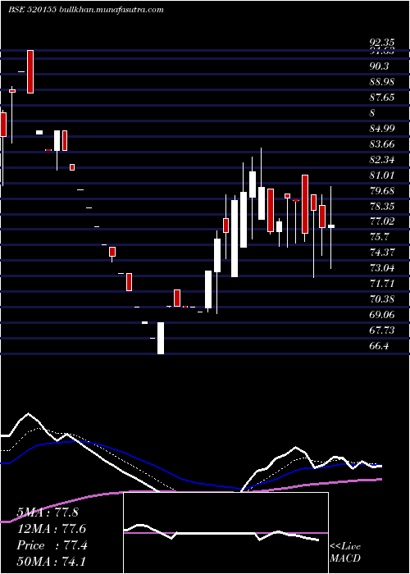The width and height of the screenshot is (410, 574).
Task: Click the 73.04 price axis label
Action: (x=382, y=268)
